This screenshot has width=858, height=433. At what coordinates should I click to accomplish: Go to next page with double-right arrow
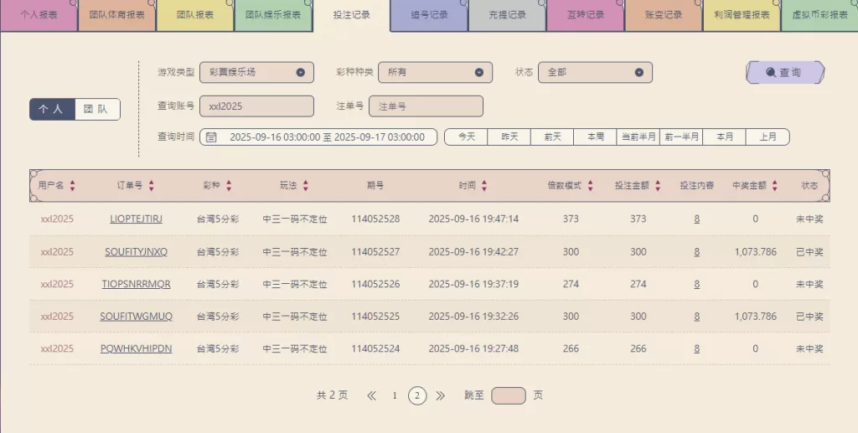[441, 396]
